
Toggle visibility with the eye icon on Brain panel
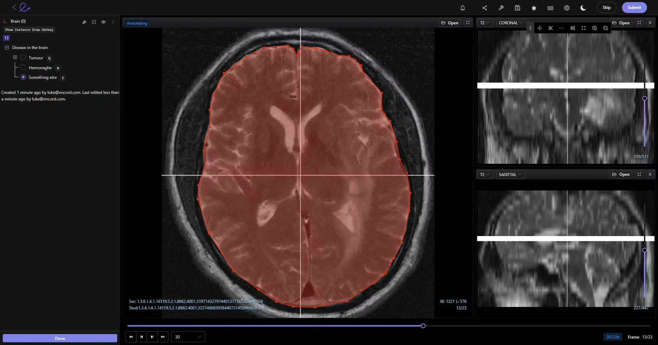(103, 22)
